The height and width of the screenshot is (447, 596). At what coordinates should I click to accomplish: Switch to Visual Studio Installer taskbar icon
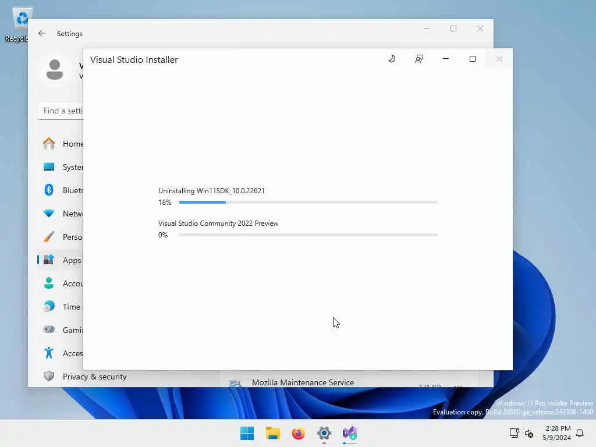coord(350,433)
